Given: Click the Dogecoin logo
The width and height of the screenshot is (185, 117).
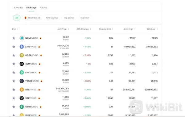Looking at the screenshot, I should point(22,55).
